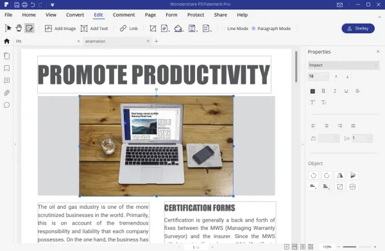Undo the last action
Viewport: 385px width, 251px height.
click(33, 4)
